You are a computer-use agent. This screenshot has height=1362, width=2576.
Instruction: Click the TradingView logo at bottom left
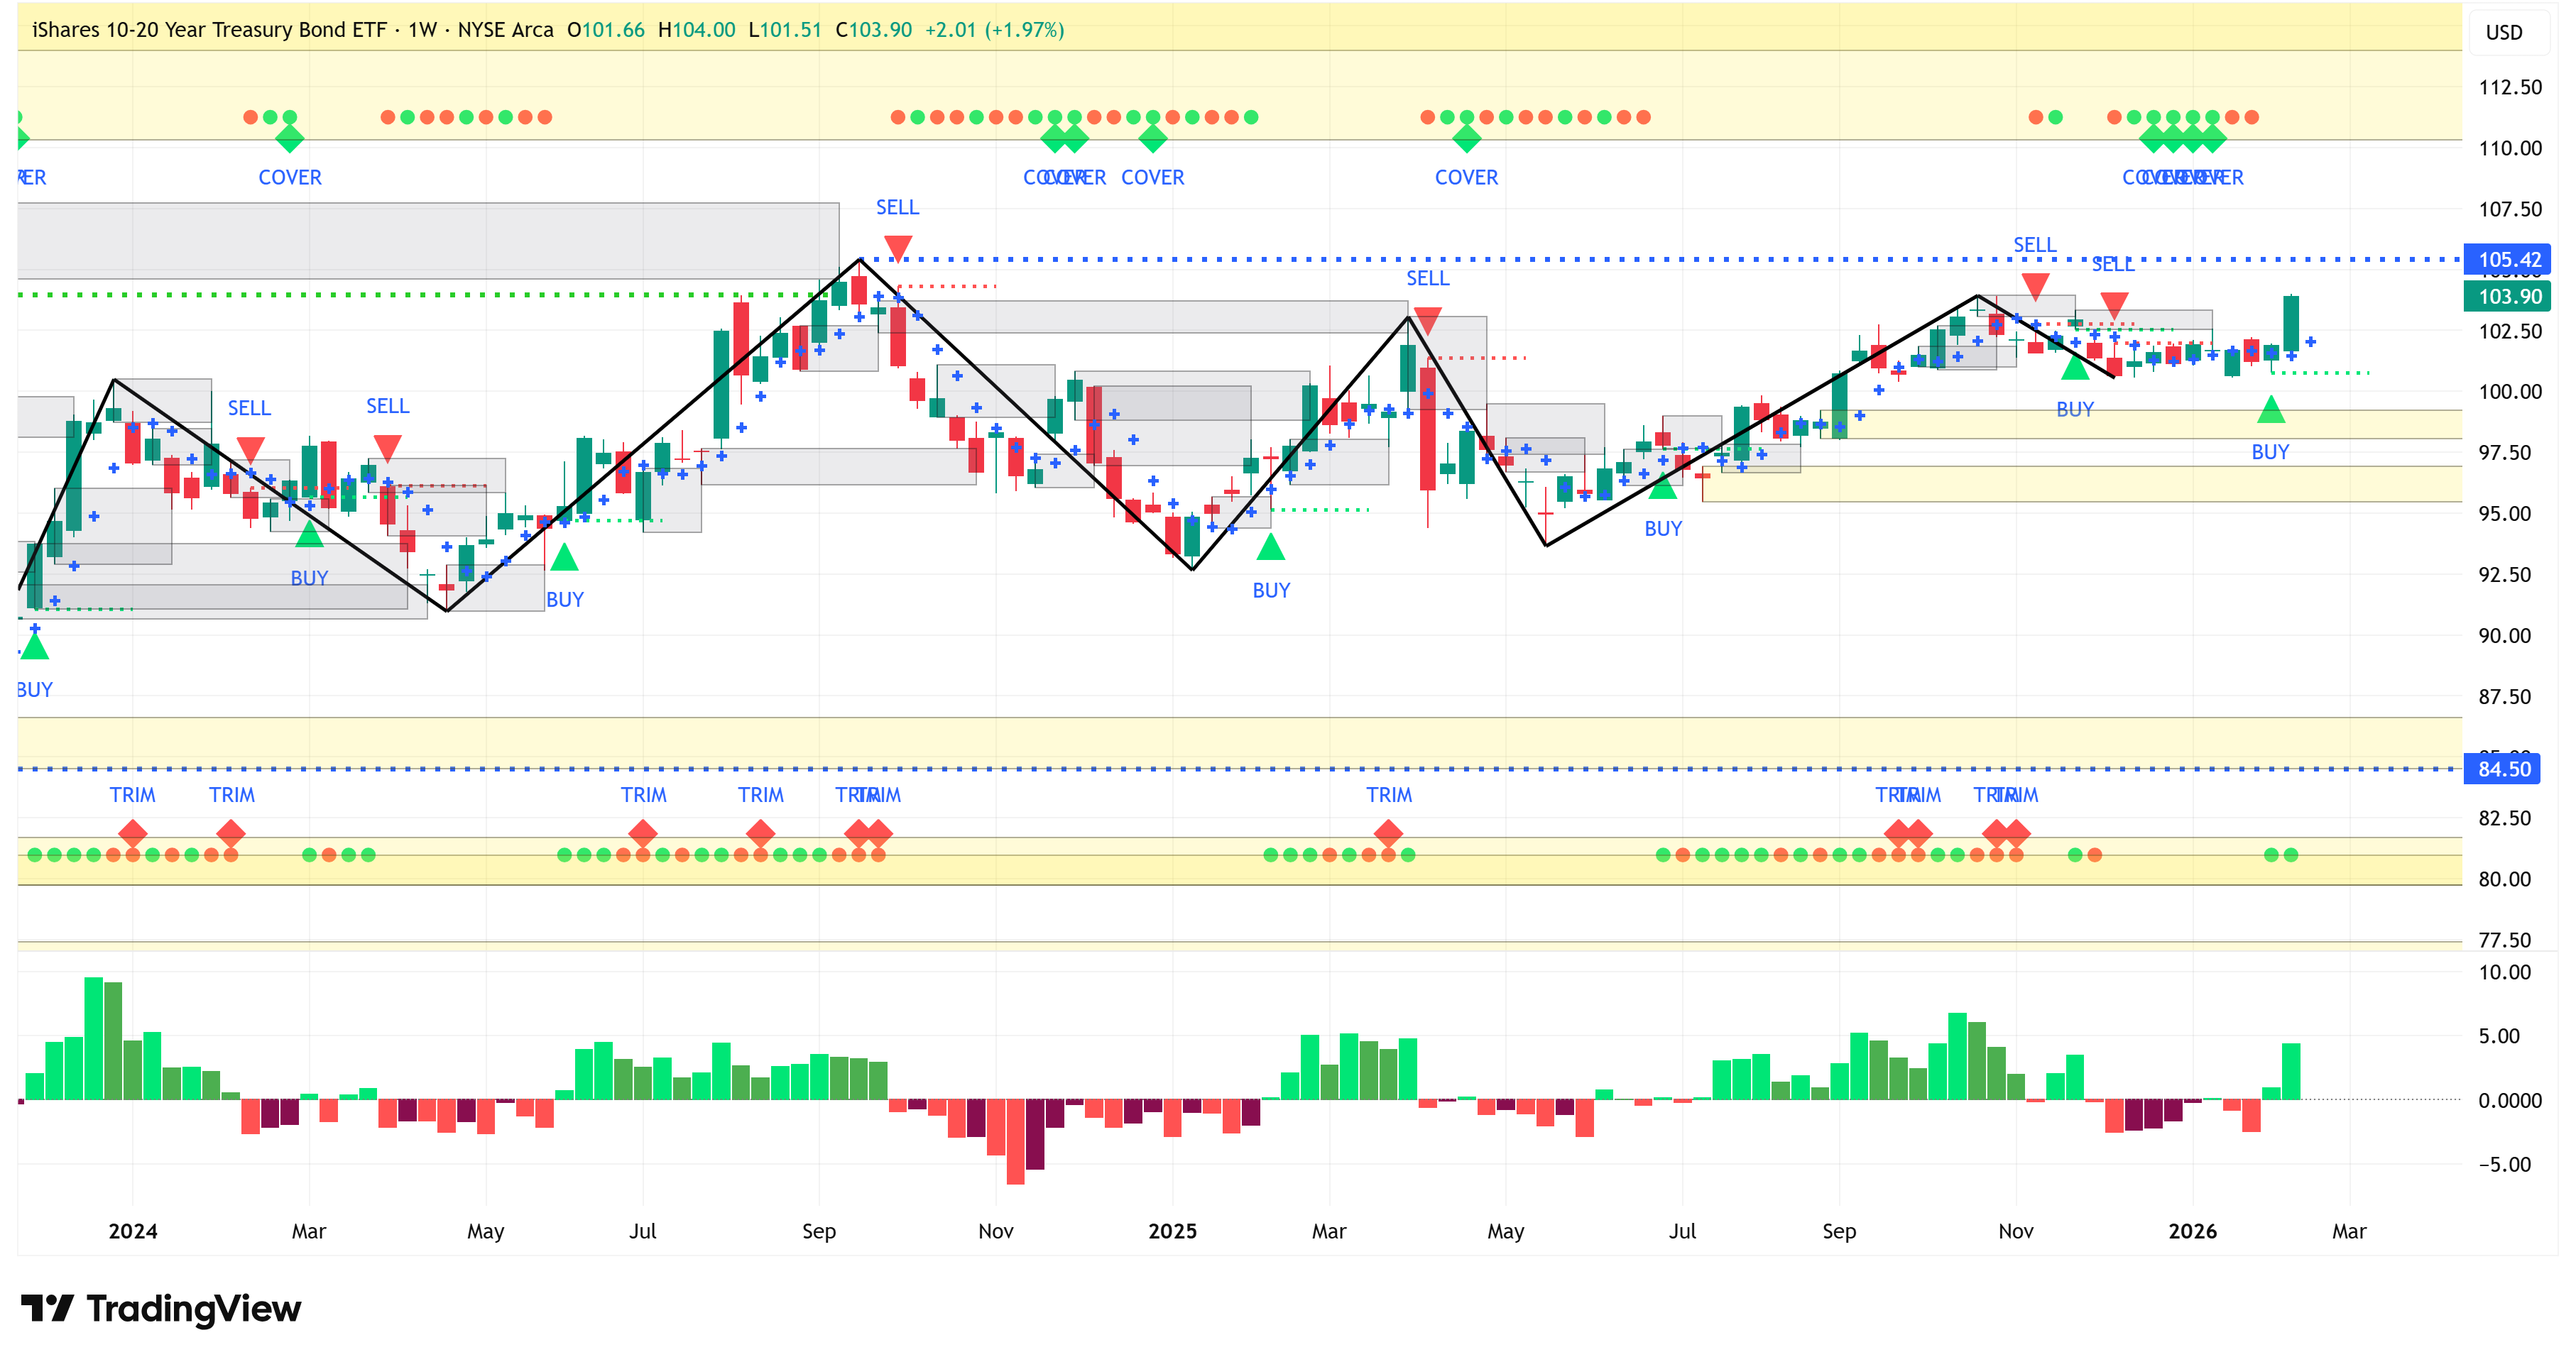pos(160,1308)
